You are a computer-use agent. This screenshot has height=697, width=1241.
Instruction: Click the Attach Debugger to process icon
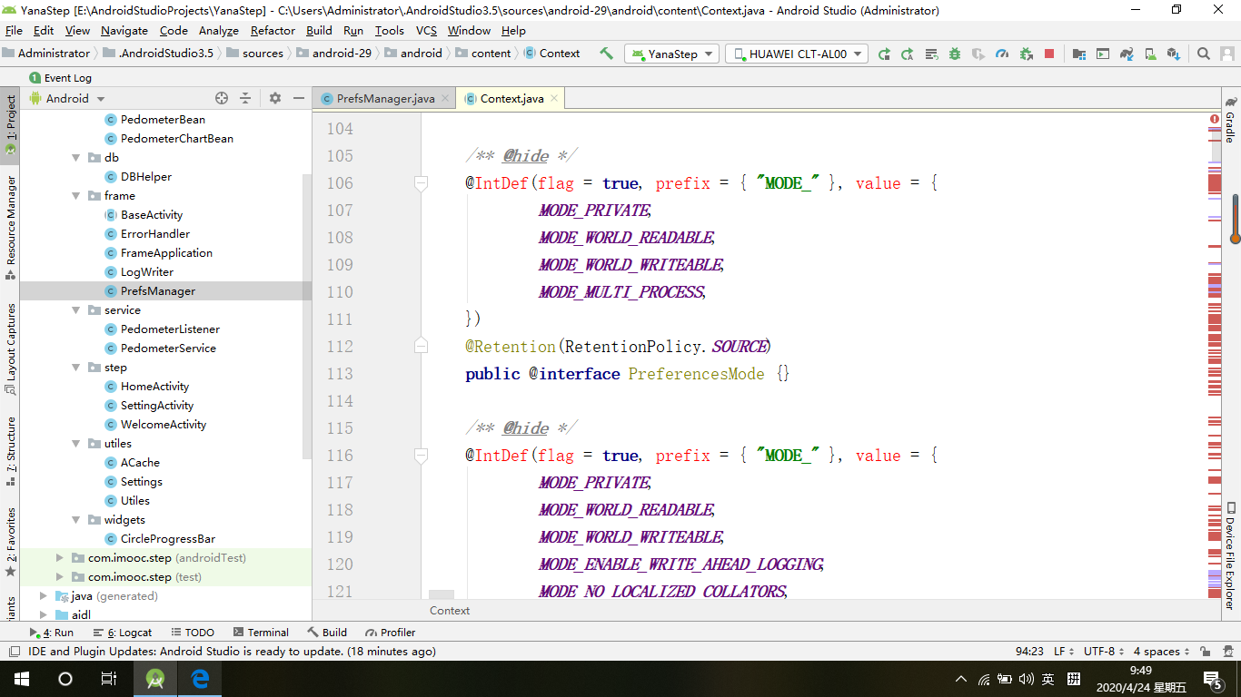[x=1026, y=54]
